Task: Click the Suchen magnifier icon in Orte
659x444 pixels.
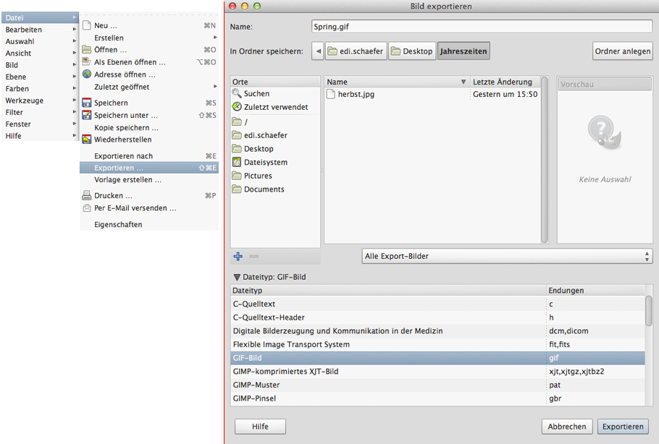Action: pyautogui.click(x=237, y=93)
